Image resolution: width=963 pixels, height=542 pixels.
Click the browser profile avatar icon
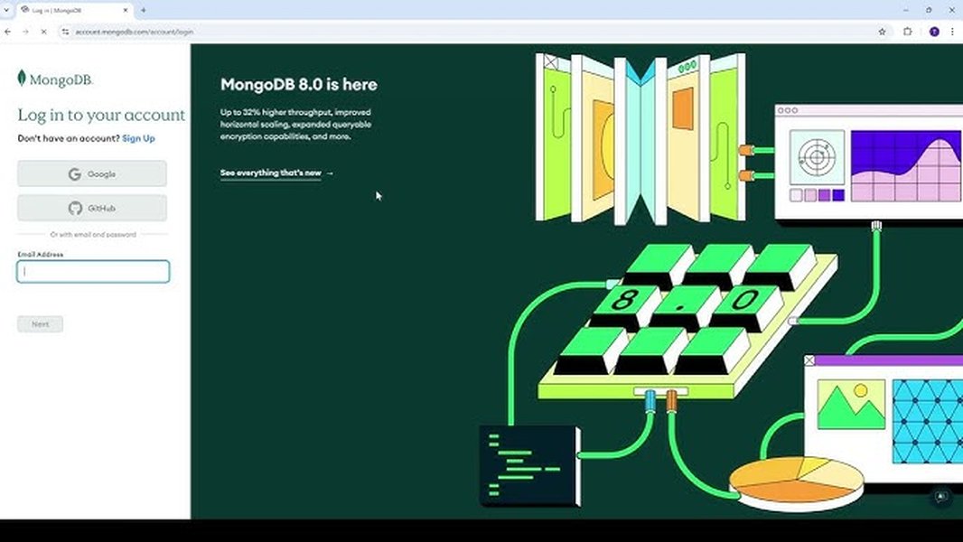[933, 31]
